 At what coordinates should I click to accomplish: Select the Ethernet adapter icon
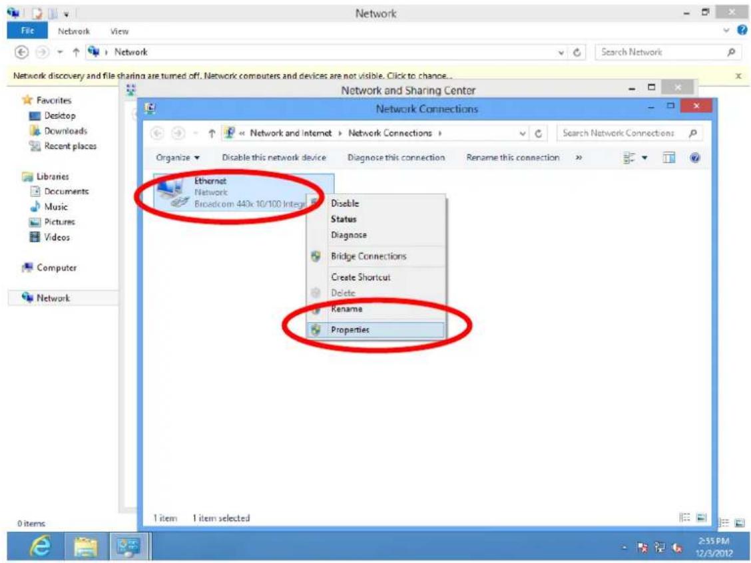pos(171,192)
